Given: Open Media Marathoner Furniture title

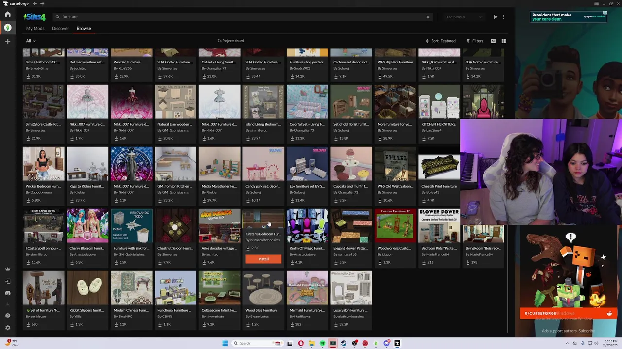Looking at the screenshot, I should [x=219, y=186].
